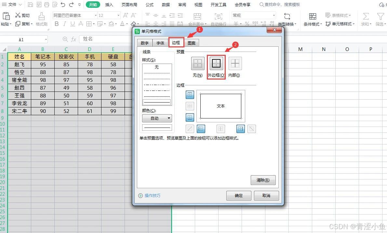The height and width of the screenshot is (233, 387).
Task: Select the Outline (外边框) border preset
Action: click(216, 63)
